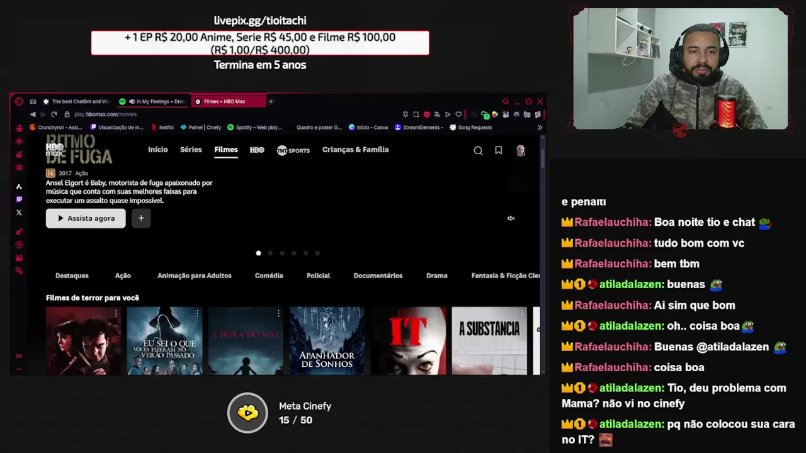Viewport: 806px width, 453px height.
Task: Open HBO Max My List bookmark icon
Action: click(x=498, y=150)
